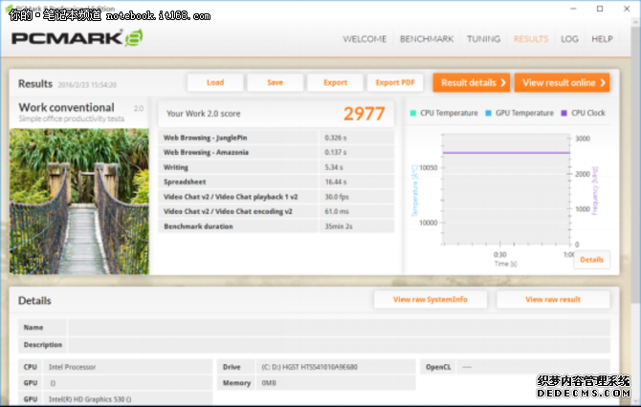The image size is (641, 407).
Task: Select the Spreadsheet result row
Action: click(276, 182)
